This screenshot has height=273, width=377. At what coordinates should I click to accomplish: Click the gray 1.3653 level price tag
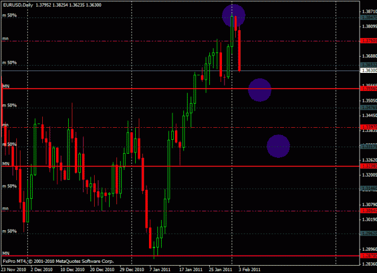(369, 65)
